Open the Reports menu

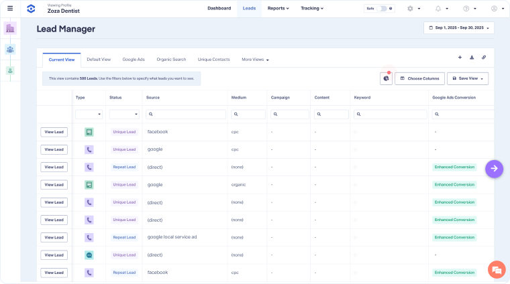[278, 9]
